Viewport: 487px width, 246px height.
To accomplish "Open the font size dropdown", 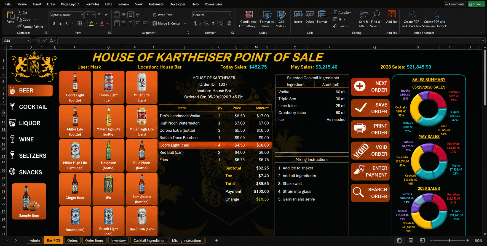I will (94, 15).
